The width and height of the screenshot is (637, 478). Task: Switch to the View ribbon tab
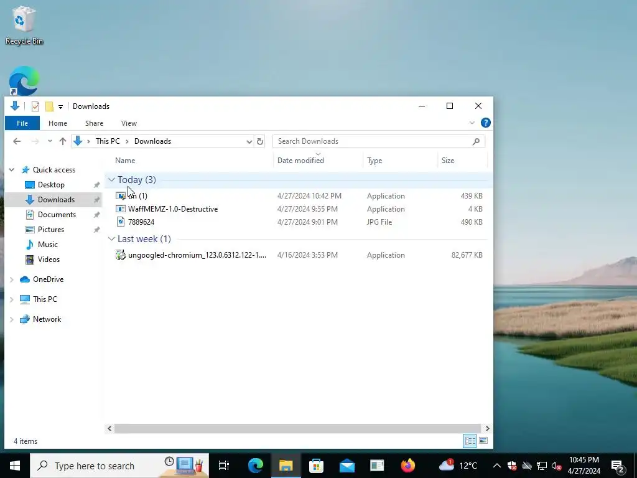[129, 123]
